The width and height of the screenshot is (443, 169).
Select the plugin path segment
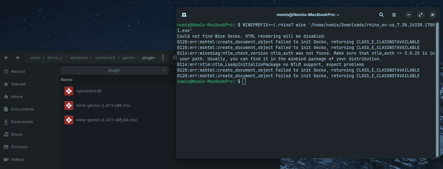point(148,58)
